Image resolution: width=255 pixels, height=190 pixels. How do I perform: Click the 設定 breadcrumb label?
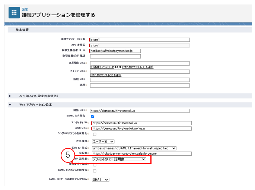pos(25,9)
